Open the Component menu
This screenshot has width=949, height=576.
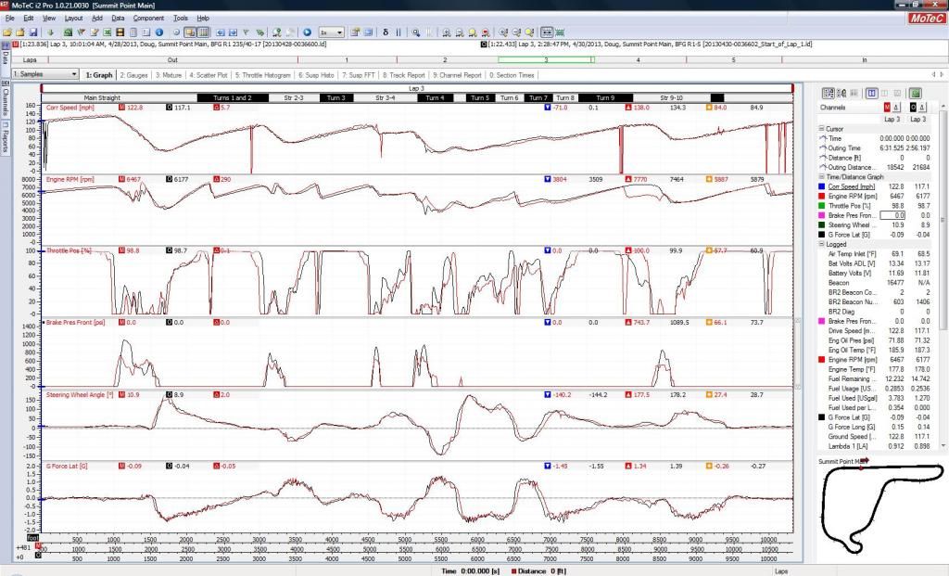pos(148,18)
